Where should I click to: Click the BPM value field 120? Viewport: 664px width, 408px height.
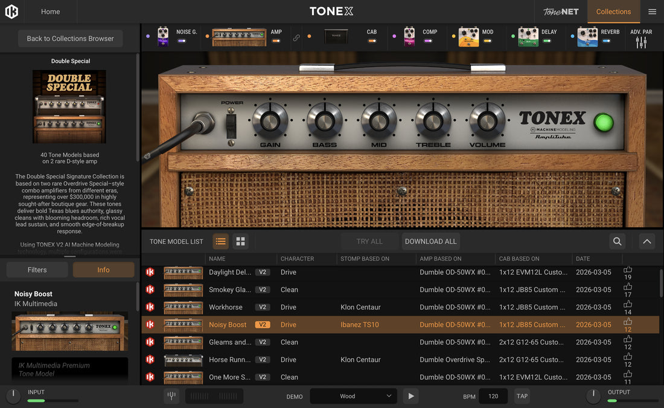493,396
